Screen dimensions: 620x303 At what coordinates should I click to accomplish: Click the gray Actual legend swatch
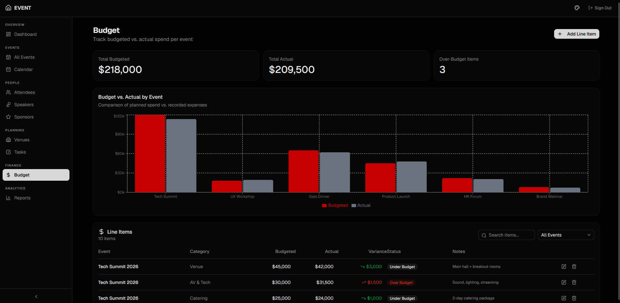(354, 206)
